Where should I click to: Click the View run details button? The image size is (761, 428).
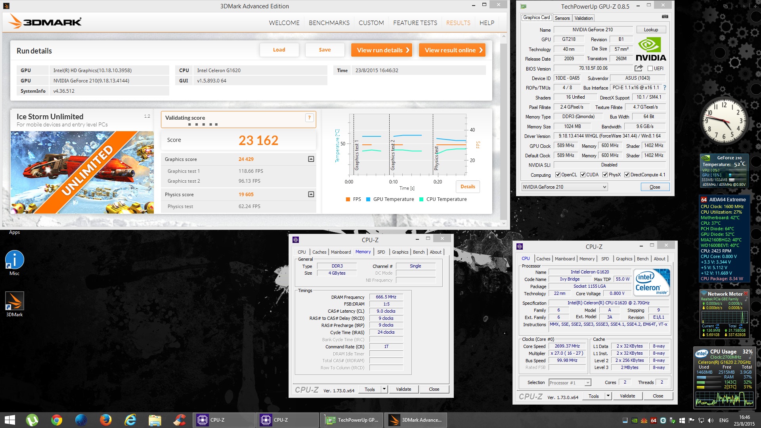(382, 50)
